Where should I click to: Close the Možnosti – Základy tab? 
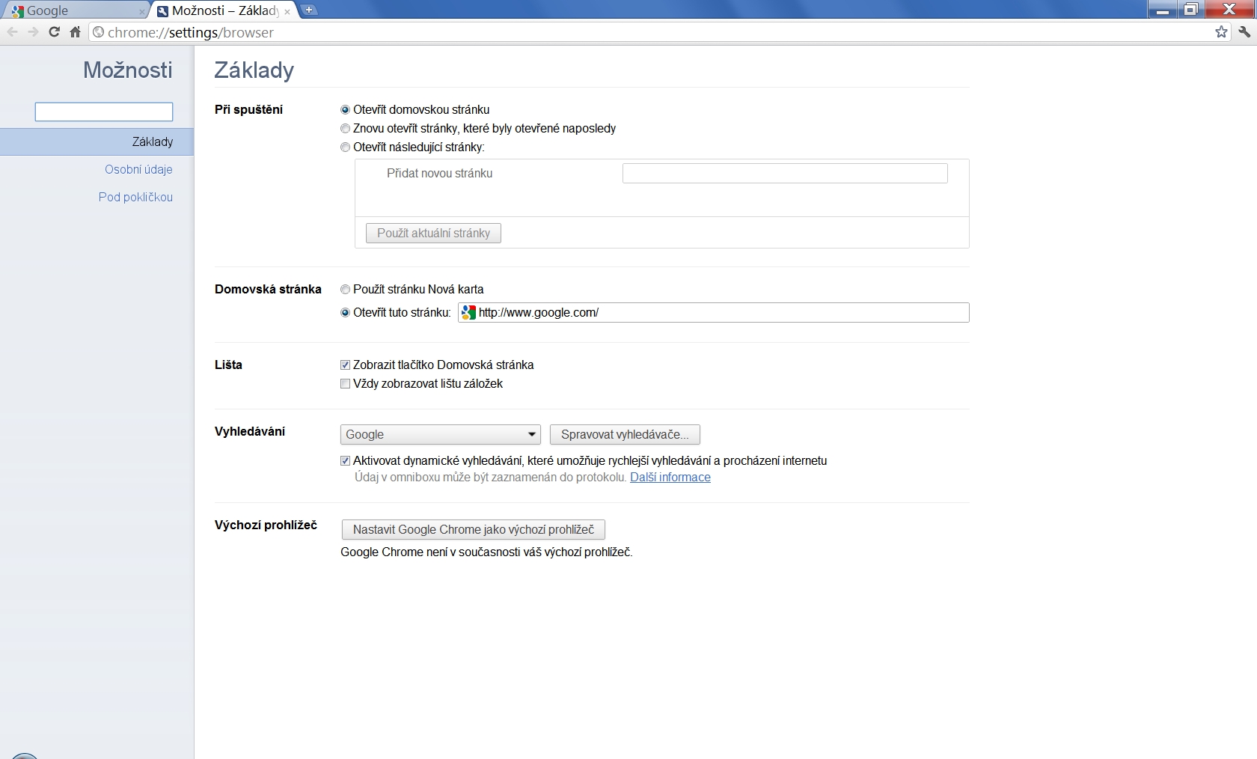287,12
